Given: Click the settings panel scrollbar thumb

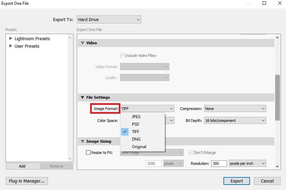Looking at the screenshot, I should click(x=277, y=98).
